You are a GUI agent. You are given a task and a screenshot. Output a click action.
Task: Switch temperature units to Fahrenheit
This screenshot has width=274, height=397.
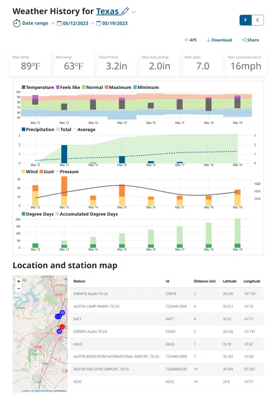click(x=245, y=20)
